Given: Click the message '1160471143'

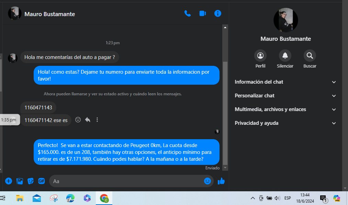Looking at the screenshot, I should pyautogui.click(x=38, y=108).
